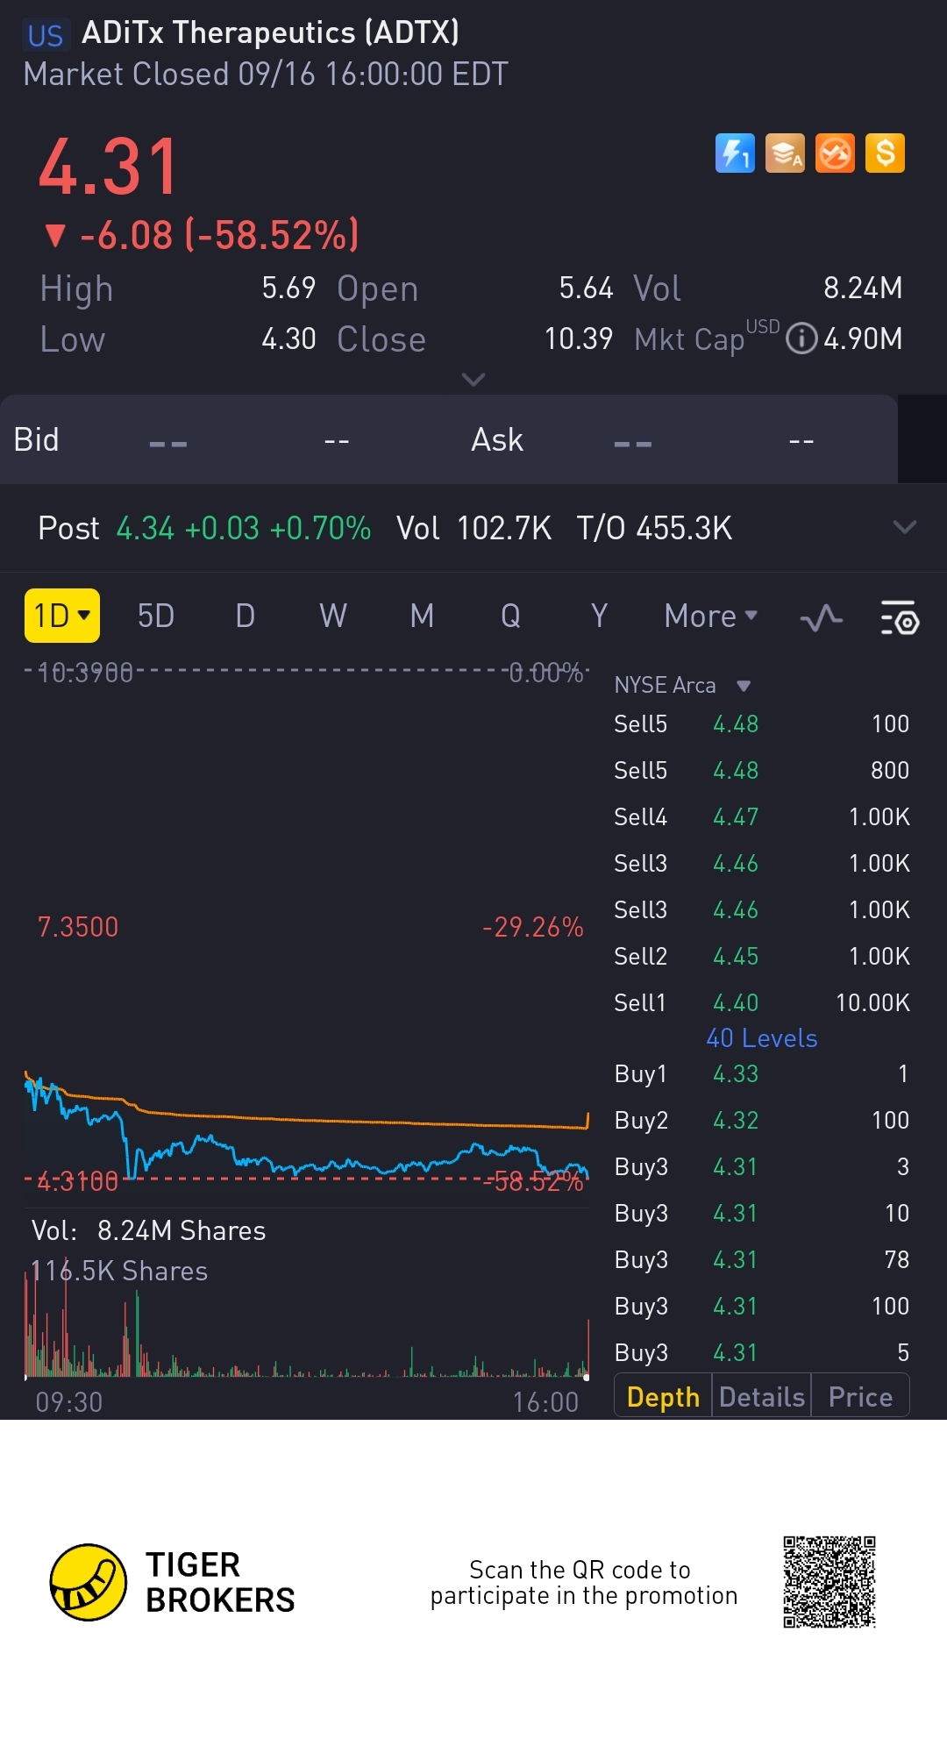Image resolution: width=947 pixels, height=1746 pixels.
Task: Tap the tan stacked layers icon
Action: tap(785, 153)
